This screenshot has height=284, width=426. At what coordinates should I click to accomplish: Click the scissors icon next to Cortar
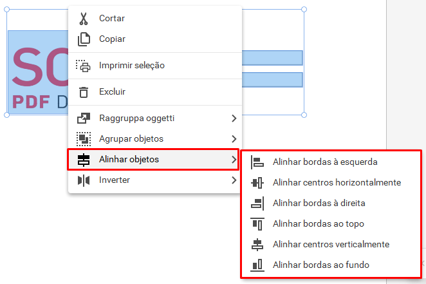pos(84,19)
